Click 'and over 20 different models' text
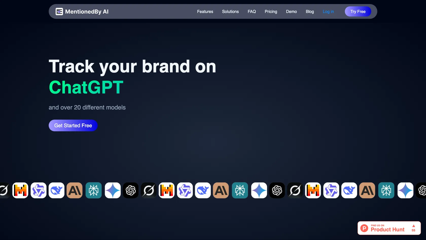 (87, 107)
